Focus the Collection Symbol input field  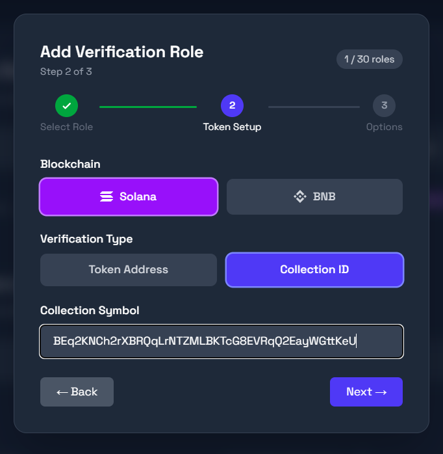point(221,341)
